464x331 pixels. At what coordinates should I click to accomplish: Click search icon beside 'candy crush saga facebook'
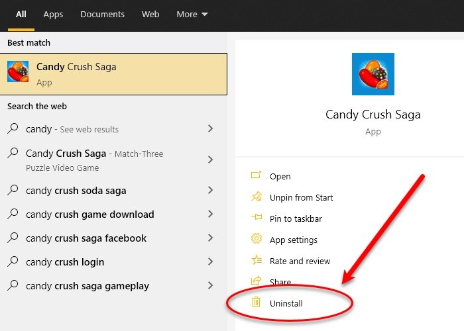pos(13,238)
